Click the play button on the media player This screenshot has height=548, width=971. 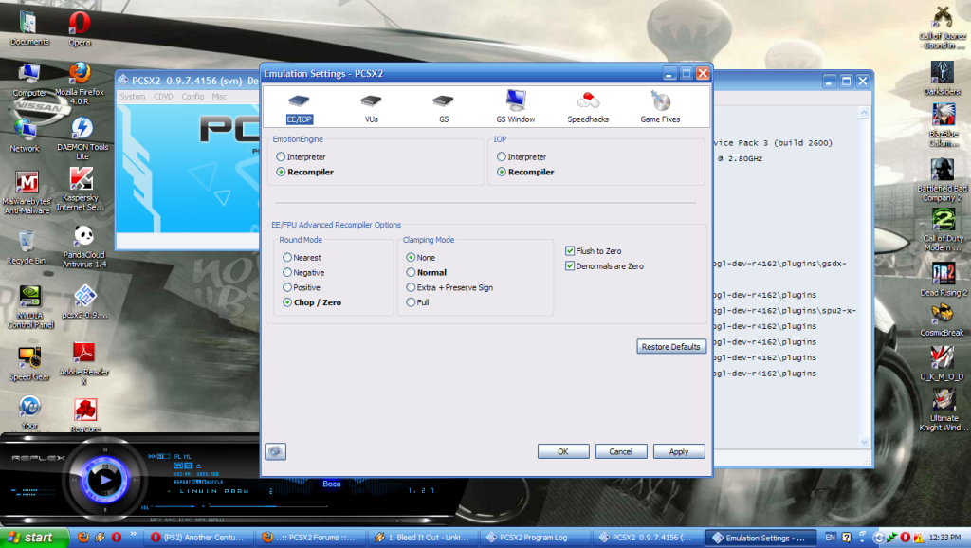pos(104,480)
